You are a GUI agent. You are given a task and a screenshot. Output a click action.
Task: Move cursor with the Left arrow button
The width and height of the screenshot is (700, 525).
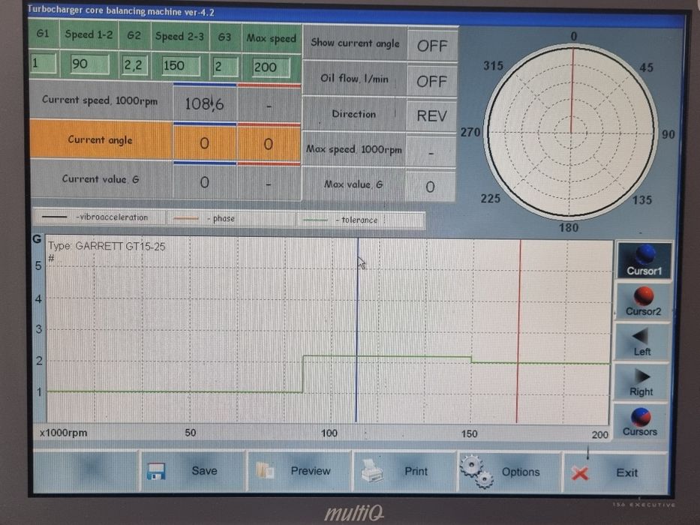(x=641, y=342)
